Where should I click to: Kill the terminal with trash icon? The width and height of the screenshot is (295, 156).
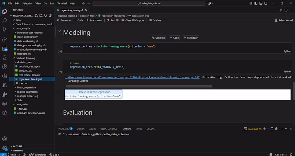click(x=276, y=129)
